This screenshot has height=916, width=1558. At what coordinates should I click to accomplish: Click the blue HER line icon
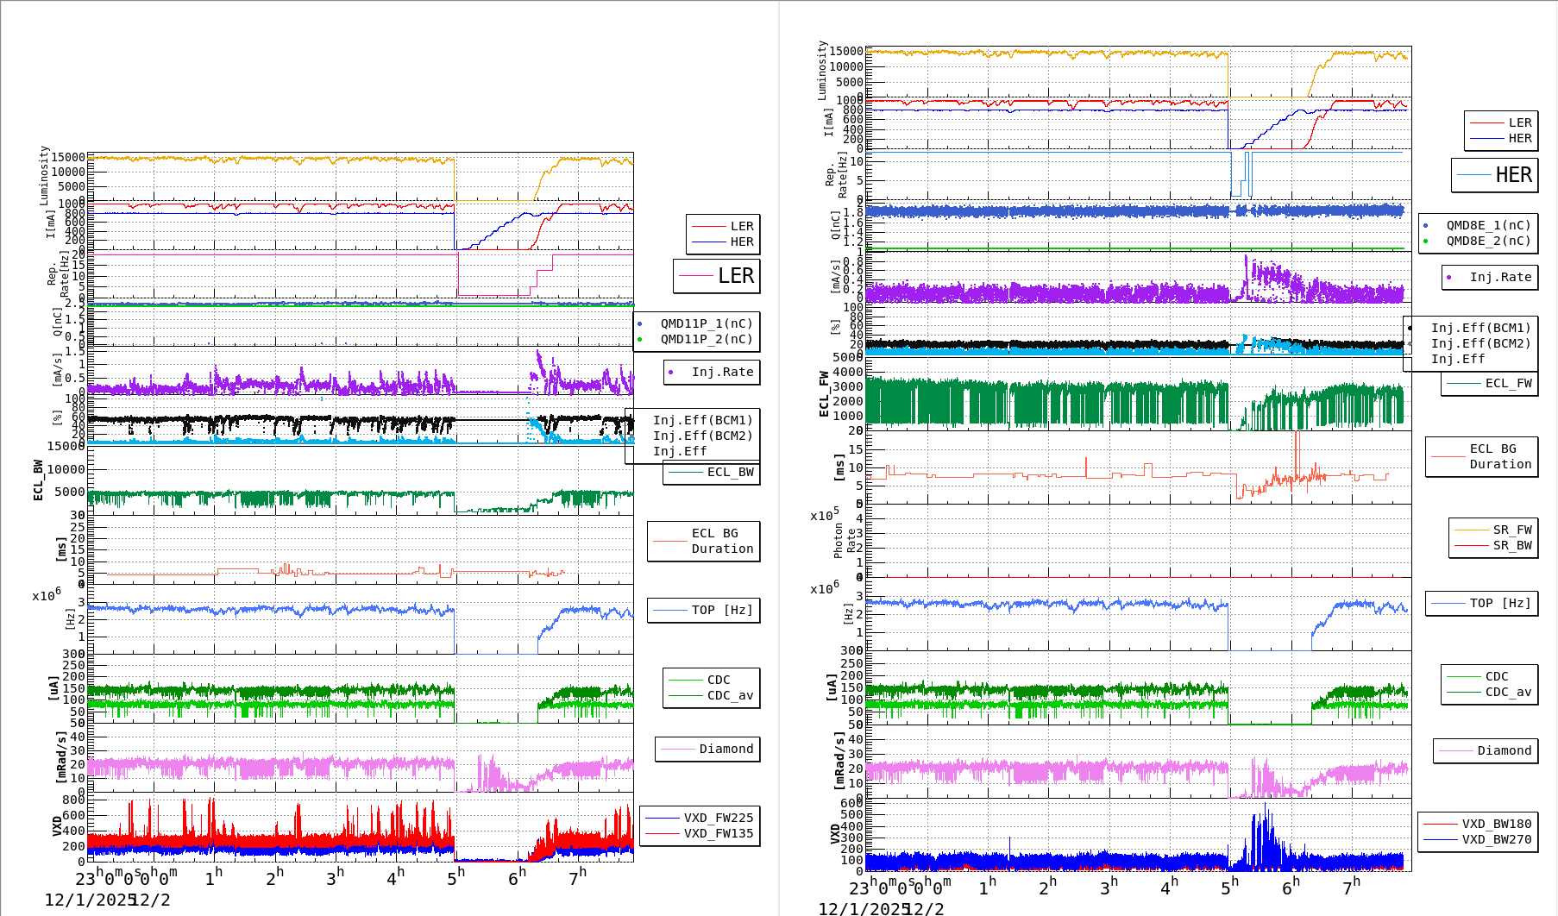tap(711, 242)
